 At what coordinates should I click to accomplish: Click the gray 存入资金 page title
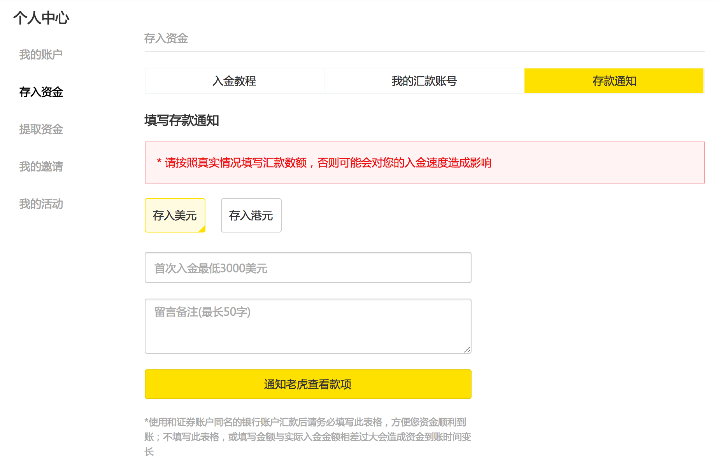[166, 38]
